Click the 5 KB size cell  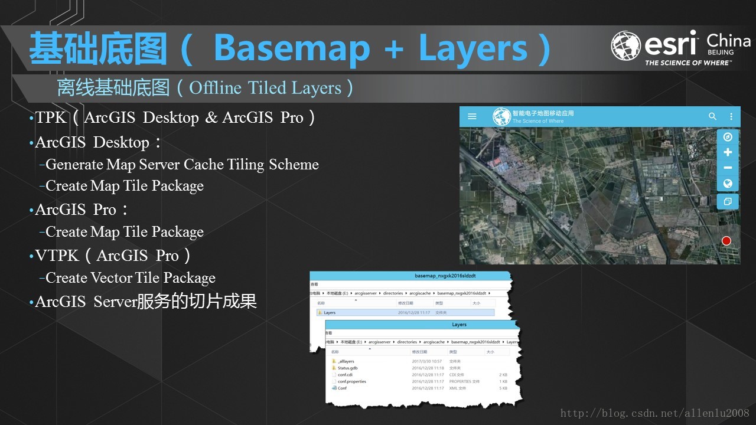(x=503, y=388)
